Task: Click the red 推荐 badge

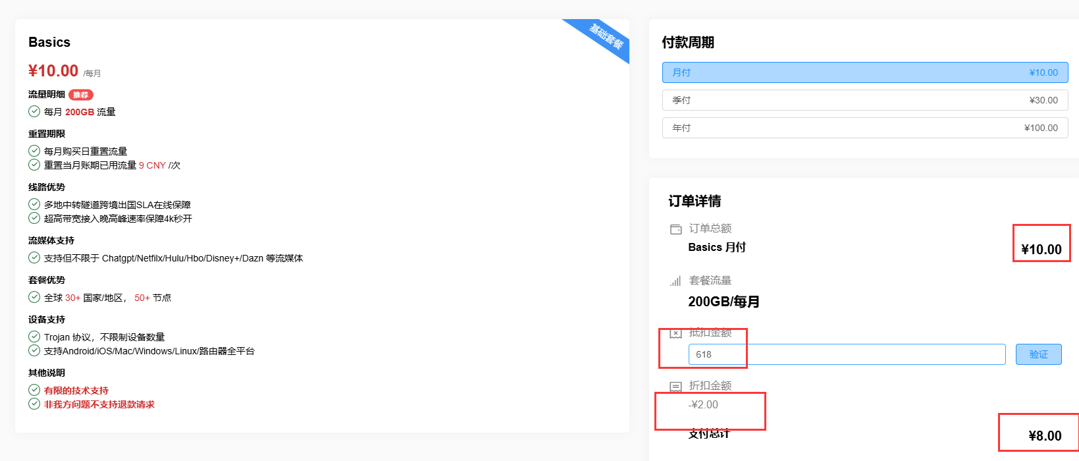Action: 81,95
